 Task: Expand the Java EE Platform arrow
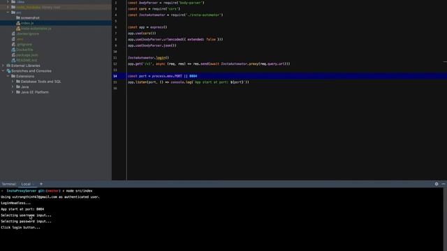tap(13, 92)
